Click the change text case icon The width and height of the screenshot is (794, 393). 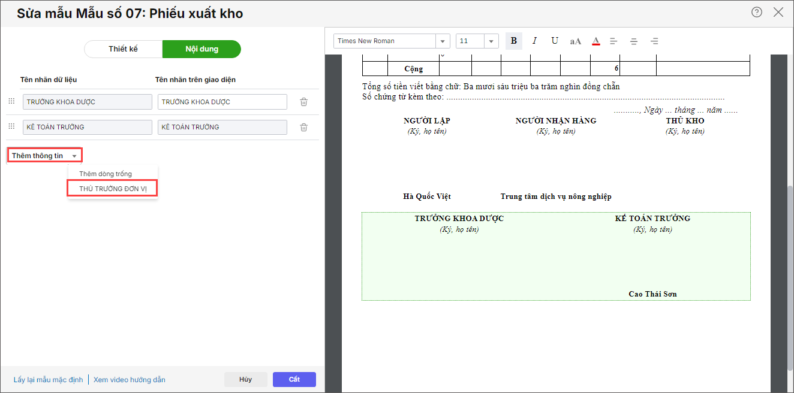pos(575,41)
